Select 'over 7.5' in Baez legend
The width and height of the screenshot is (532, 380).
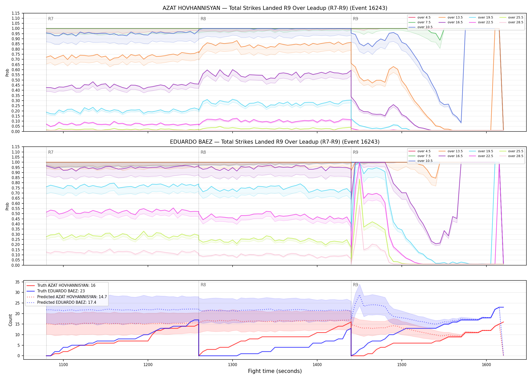click(420, 156)
